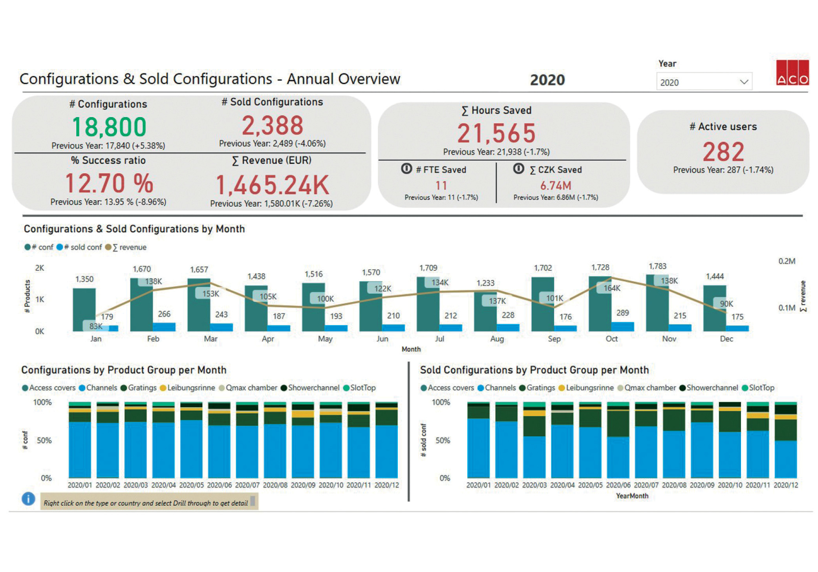Select the Oct sold conf bar labeled 289
The height and width of the screenshot is (572, 818).
[x=623, y=327]
